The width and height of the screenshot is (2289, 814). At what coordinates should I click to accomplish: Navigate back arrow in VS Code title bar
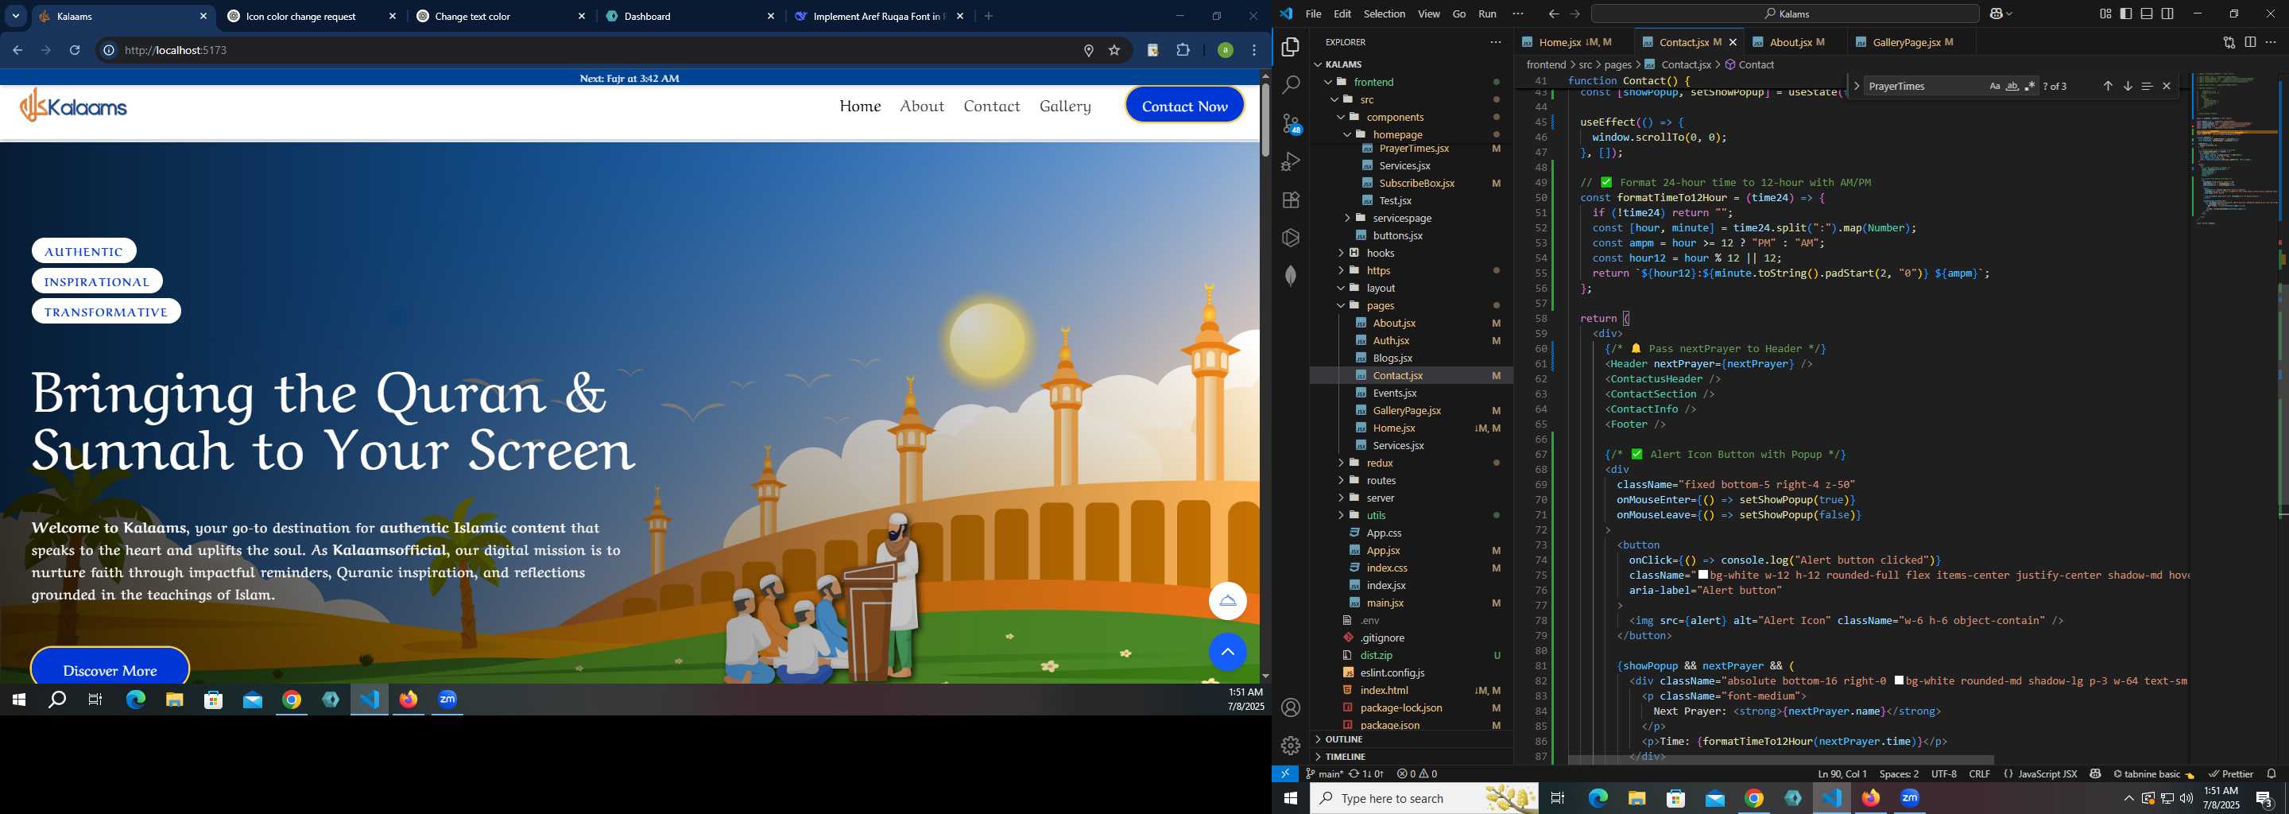click(x=1553, y=14)
